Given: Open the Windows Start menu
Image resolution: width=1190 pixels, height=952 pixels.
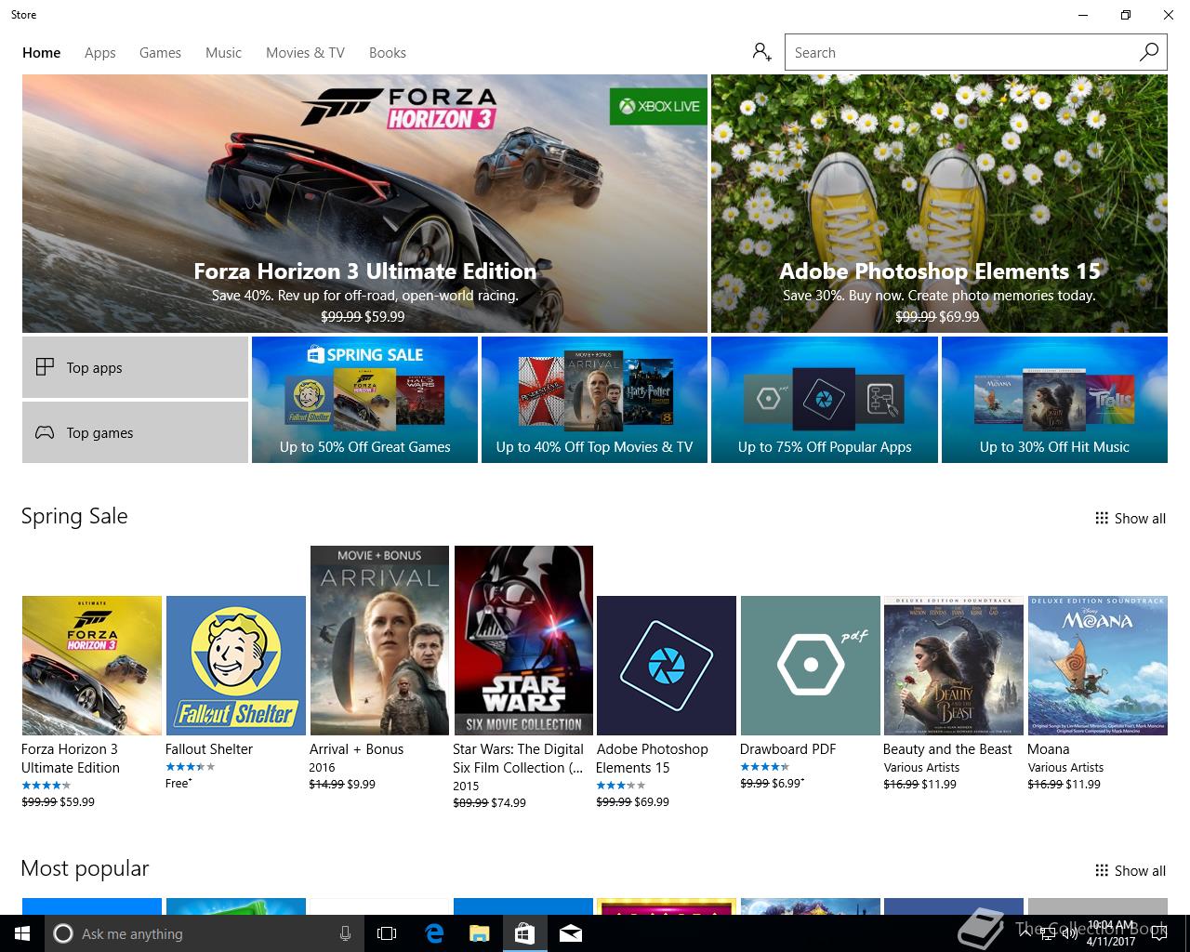Looking at the screenshot, I should pyautogui.click(x=22, y=933).
